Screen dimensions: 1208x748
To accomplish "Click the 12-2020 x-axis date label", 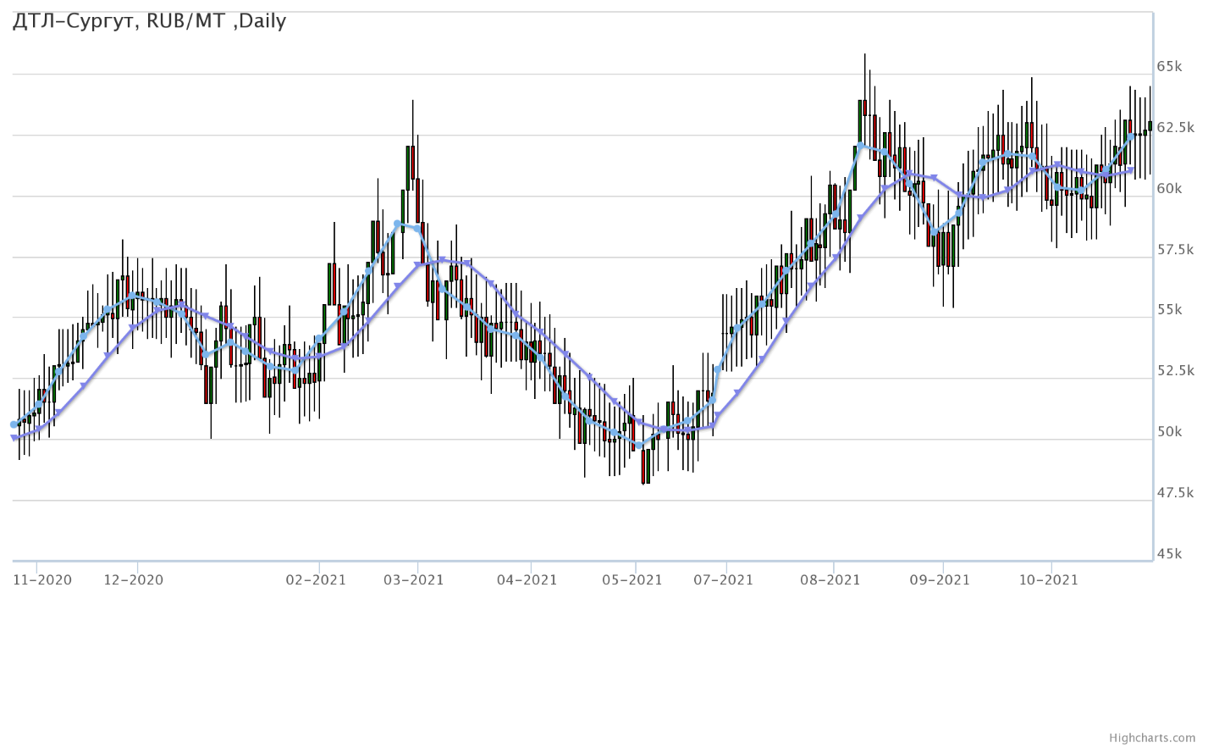I will pyautogui.click(x=134, y=580).
